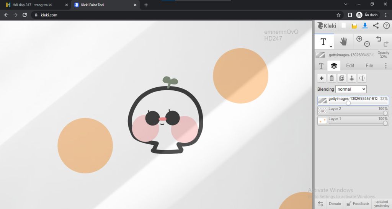
Task: Select the gettyimages layer thumbnail
Action: click(x=322, y=101)
